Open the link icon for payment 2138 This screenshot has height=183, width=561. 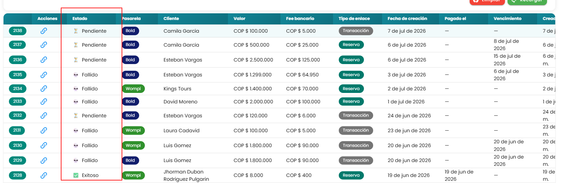point(44,31)
